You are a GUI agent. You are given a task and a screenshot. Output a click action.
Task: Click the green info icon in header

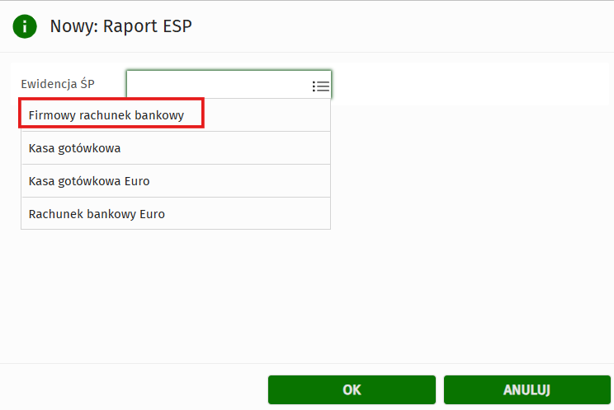pos(25,26)
